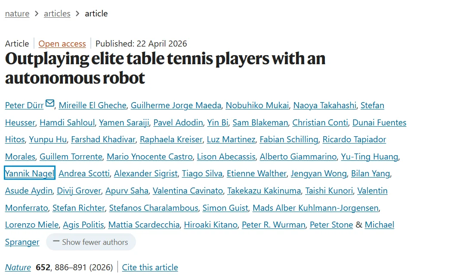Screen dimensions: 466x275
Task: Open author Sam Blakeman's link
Action: (260, 122)
